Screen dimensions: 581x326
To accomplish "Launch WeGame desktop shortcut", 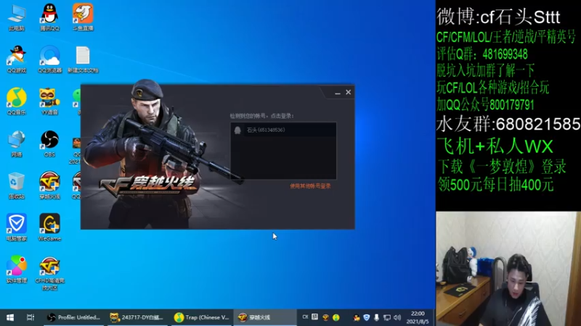I will (x=49, y=227).
